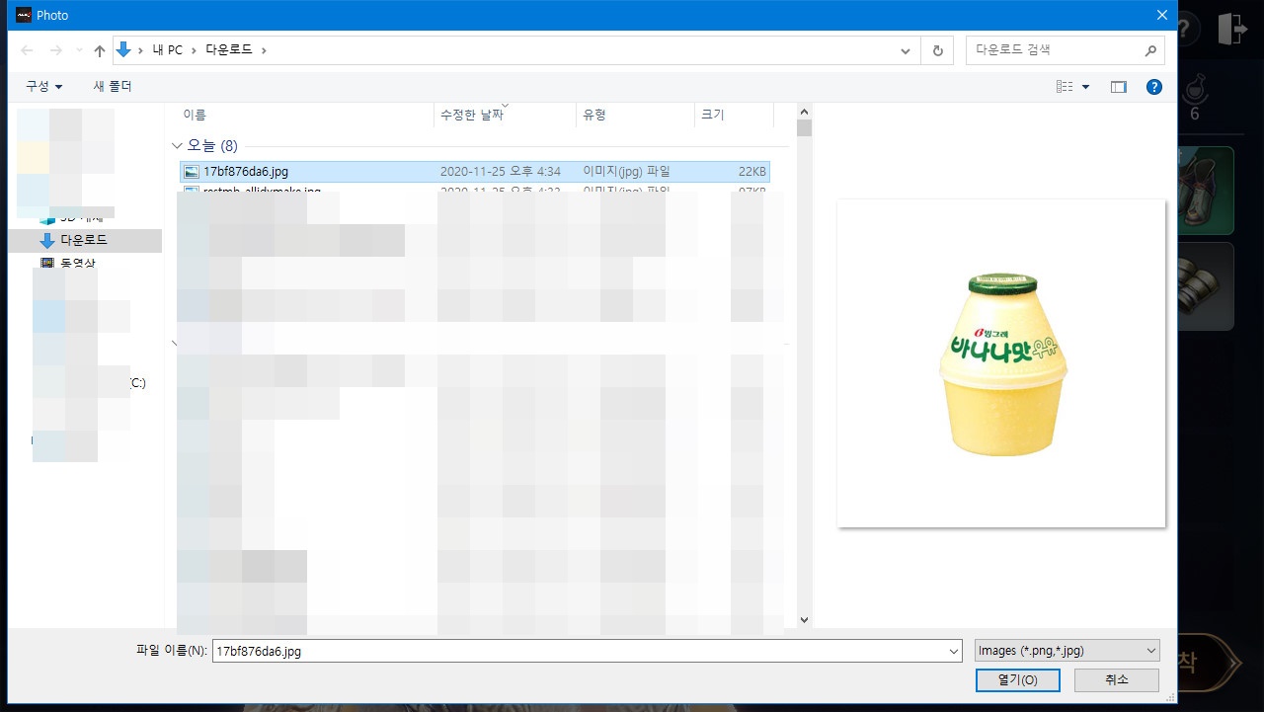Viewport: 1264px width, 712px height.
Task: Click the 17bf876da6.jpg file icon
Action: click(x=192, y=171)
